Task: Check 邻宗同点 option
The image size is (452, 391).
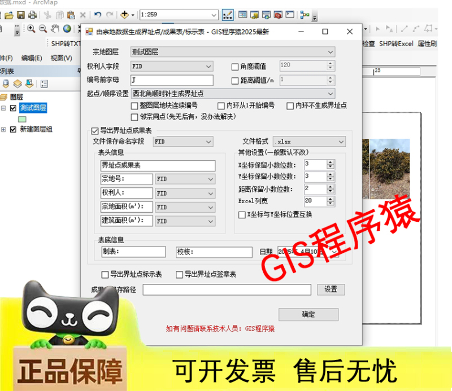Action: tap(134, 117)
